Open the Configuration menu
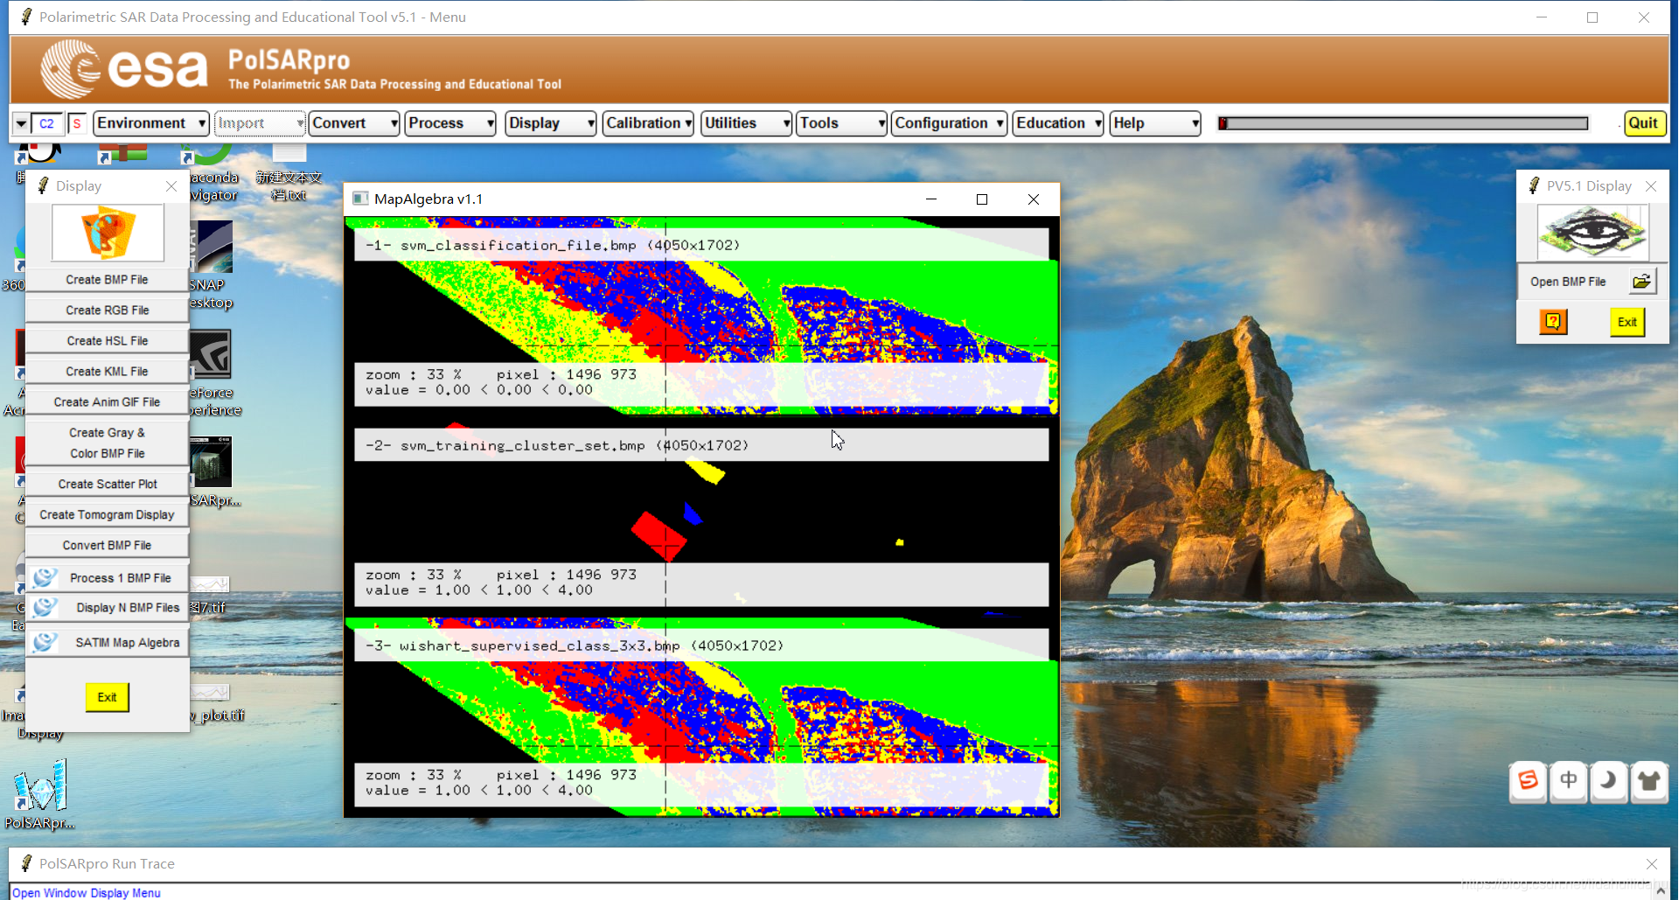1679x900 pixels. click(x=949, y=123)
